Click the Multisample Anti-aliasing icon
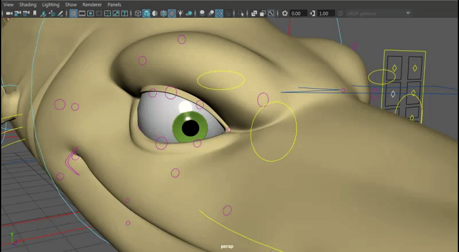Screen dimensions: 459x252 click(x=219, y=13)
